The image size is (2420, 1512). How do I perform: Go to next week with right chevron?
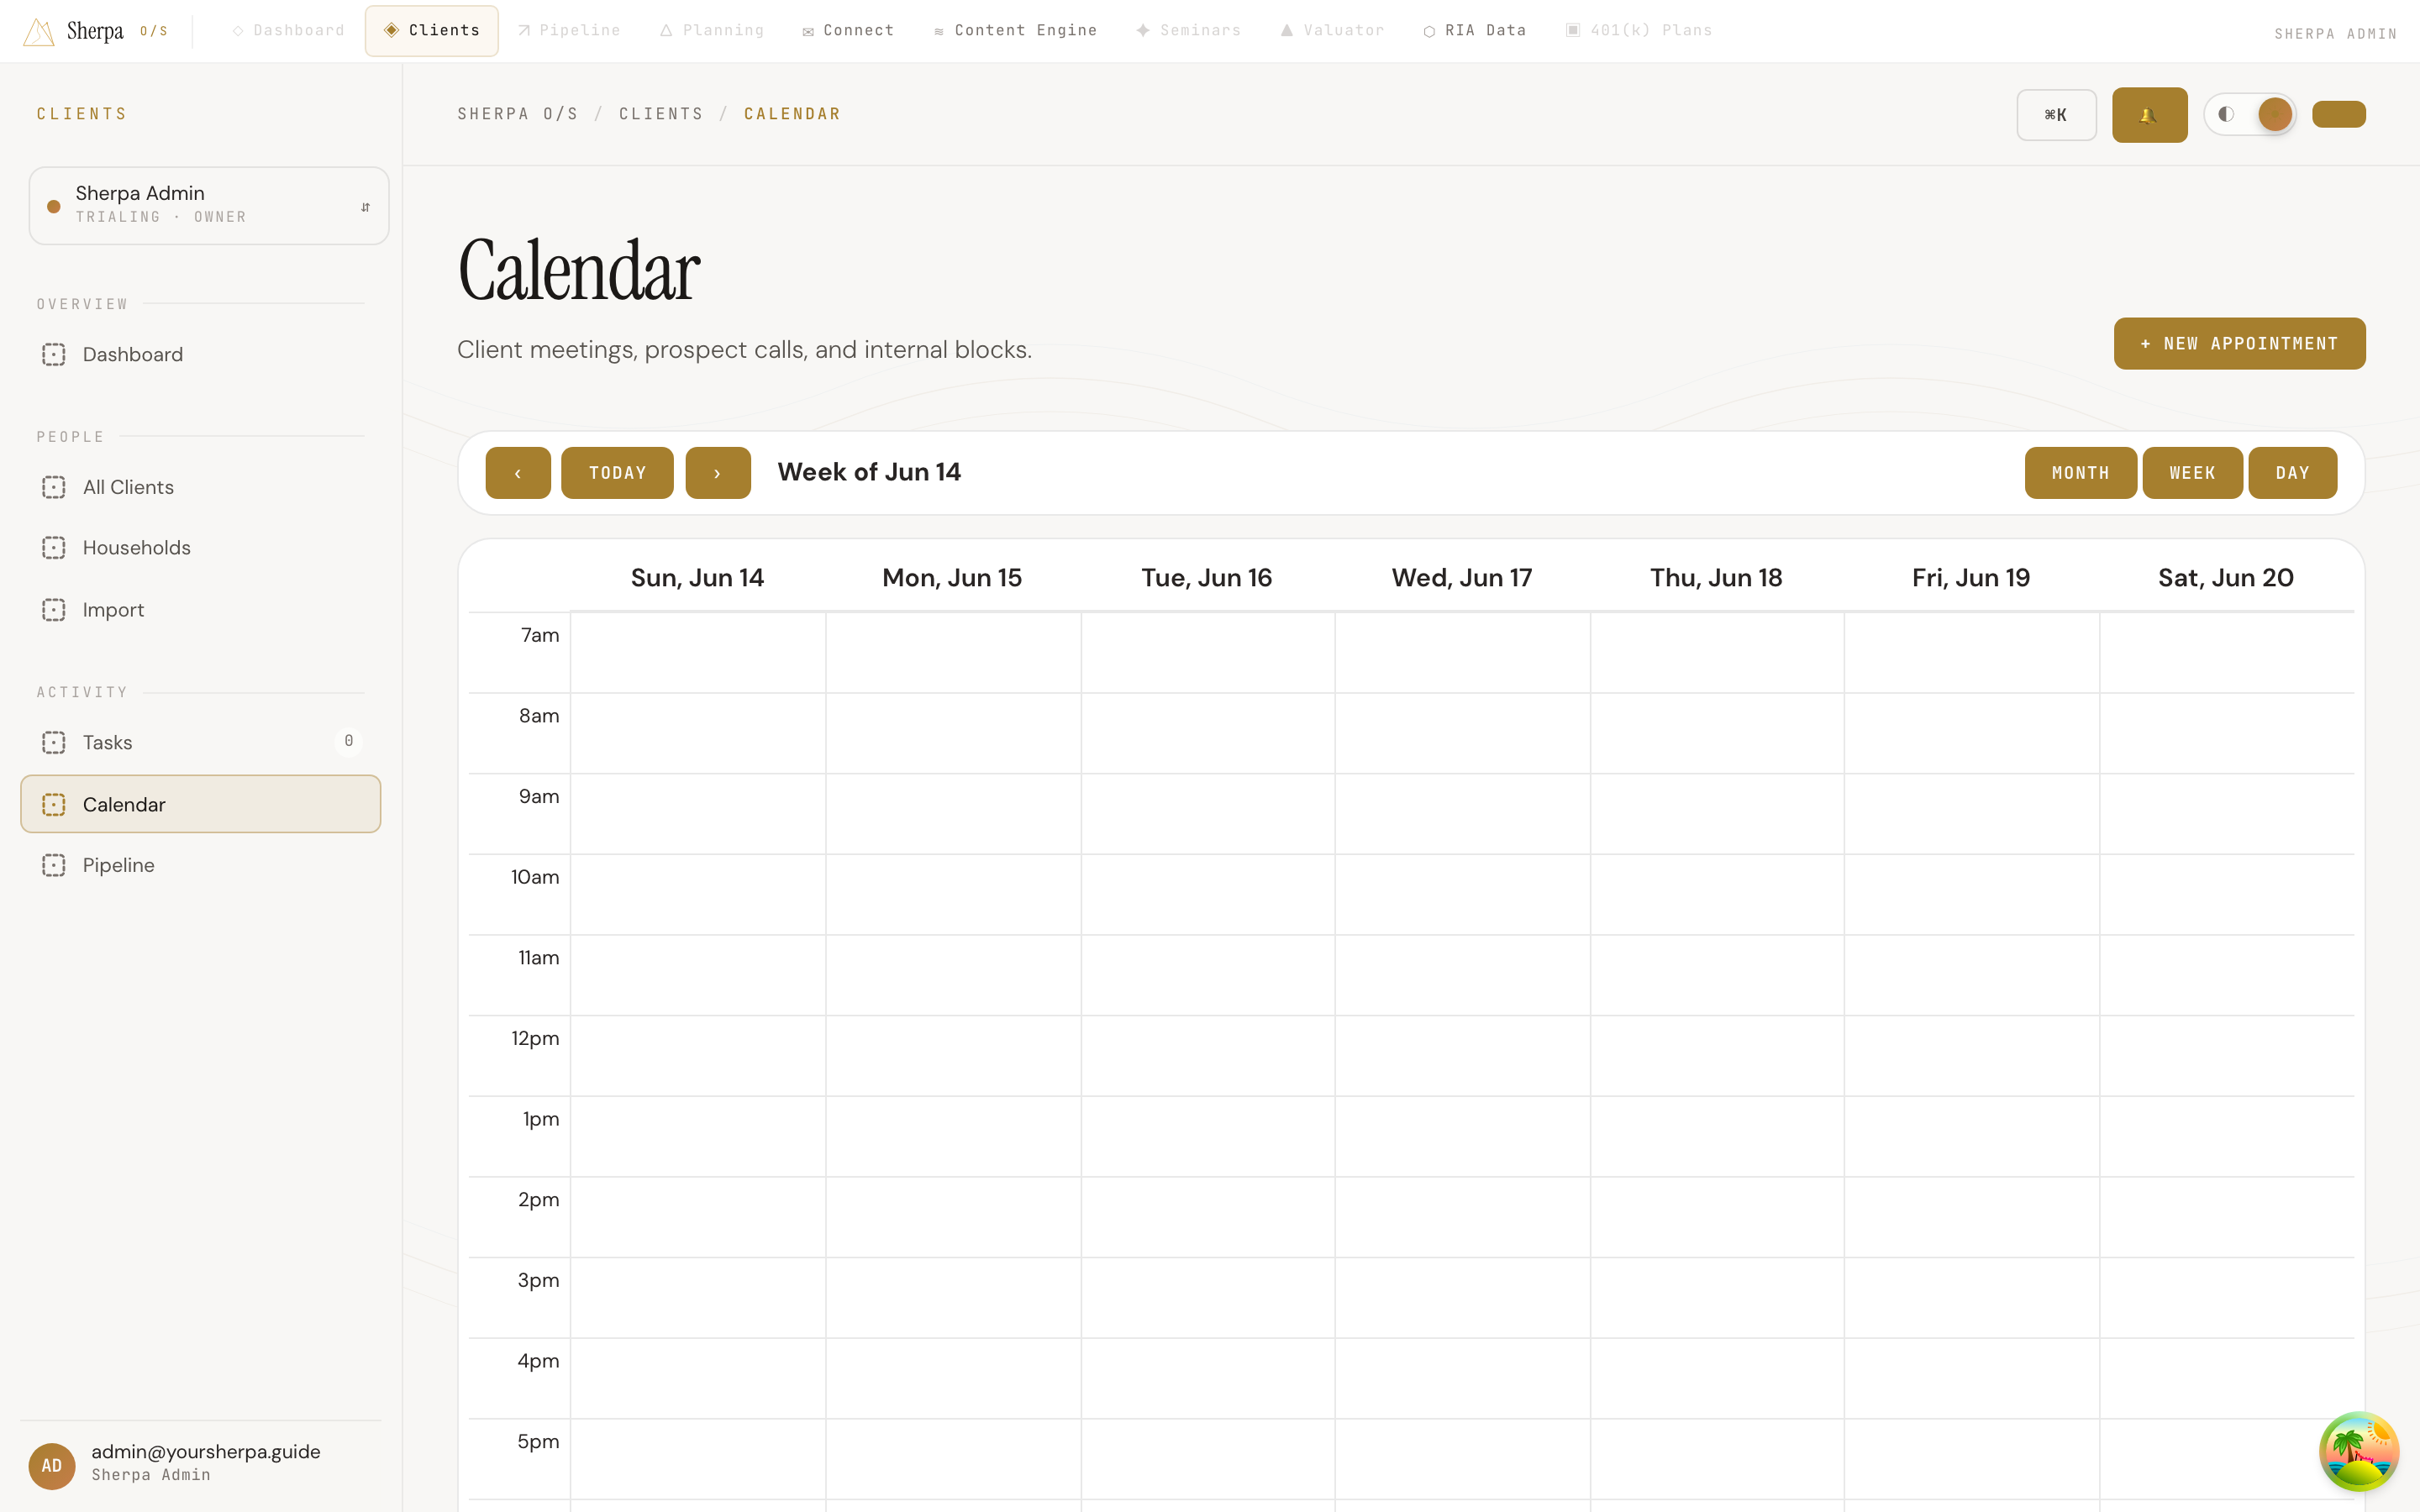click(718, 473)
